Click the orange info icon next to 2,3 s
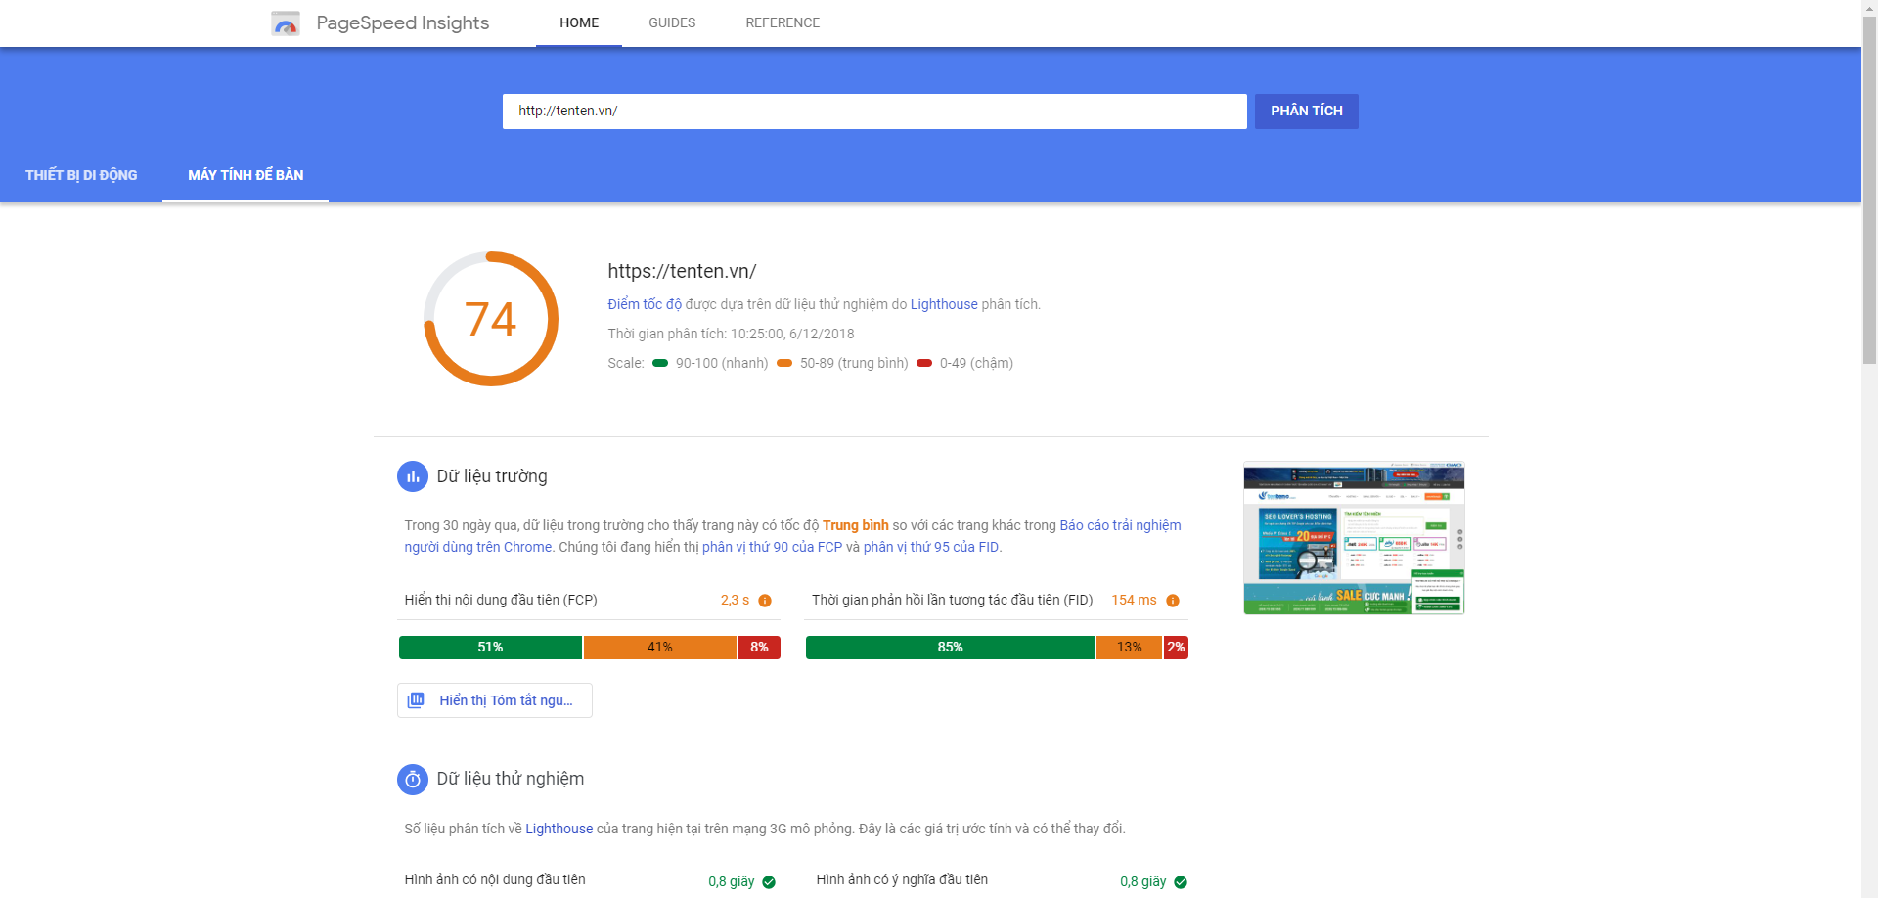Viewport: 1878px width, 898px height. click(765, 601)
